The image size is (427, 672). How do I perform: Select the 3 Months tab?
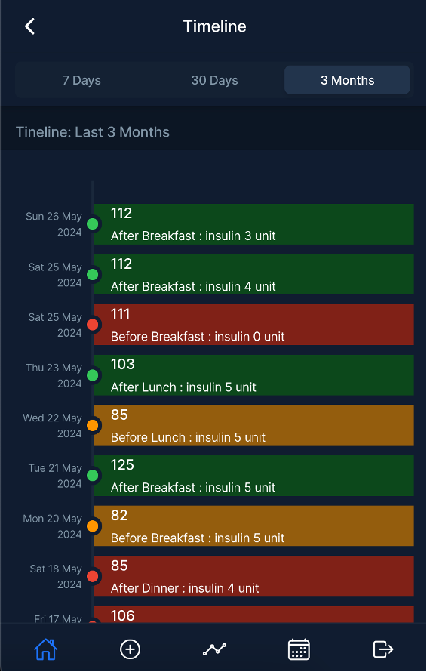(x=347, y=80)
